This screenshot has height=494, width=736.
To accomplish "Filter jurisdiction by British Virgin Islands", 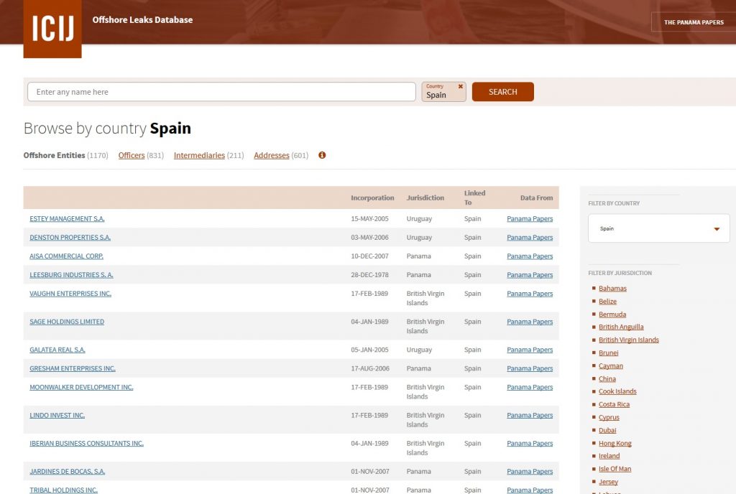I will pos(628,340).
